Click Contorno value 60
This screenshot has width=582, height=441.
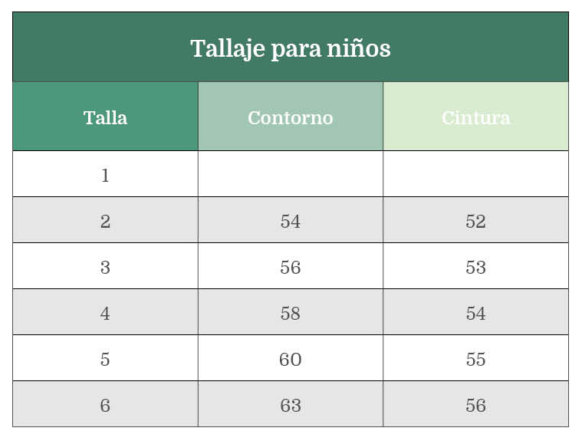[290, 359]
